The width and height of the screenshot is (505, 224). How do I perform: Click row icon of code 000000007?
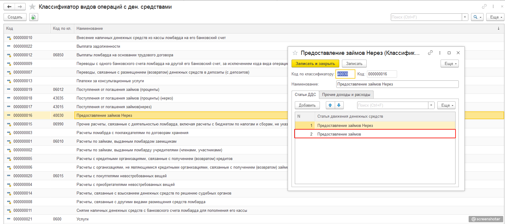(9, 72)
